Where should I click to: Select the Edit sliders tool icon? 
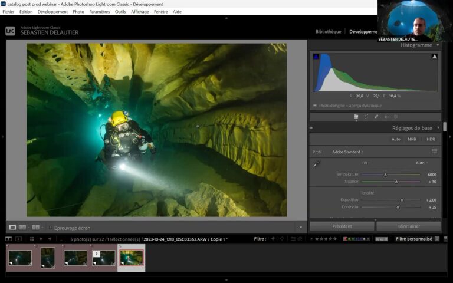point(356,117)
